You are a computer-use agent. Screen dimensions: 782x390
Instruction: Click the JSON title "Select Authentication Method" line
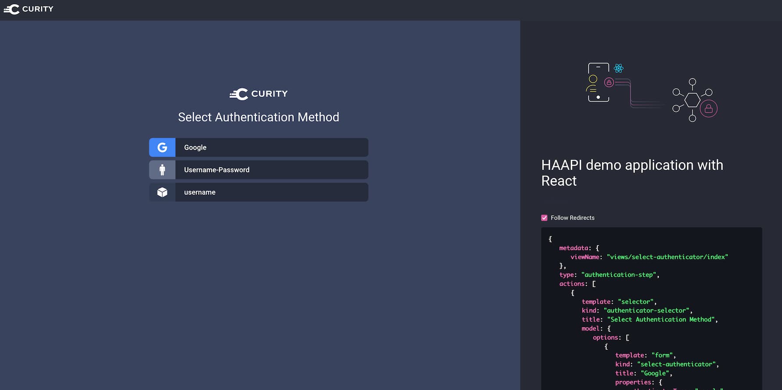click(x=650, y=320)
